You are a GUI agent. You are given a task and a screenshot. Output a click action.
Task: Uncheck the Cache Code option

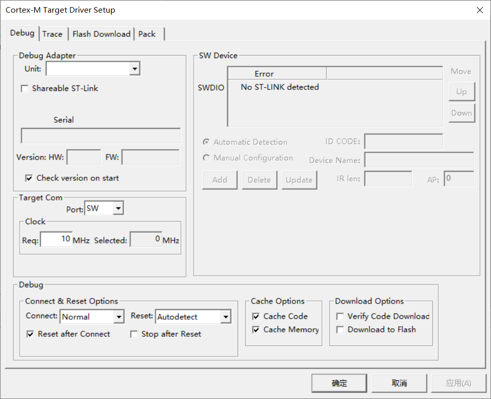click(256, 316)
